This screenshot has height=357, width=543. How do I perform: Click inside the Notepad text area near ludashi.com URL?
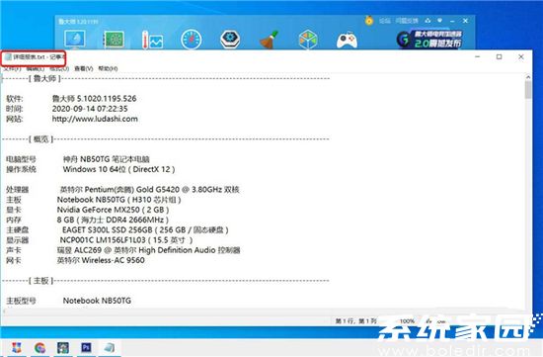pyautogui.click(x=95, y=119)
